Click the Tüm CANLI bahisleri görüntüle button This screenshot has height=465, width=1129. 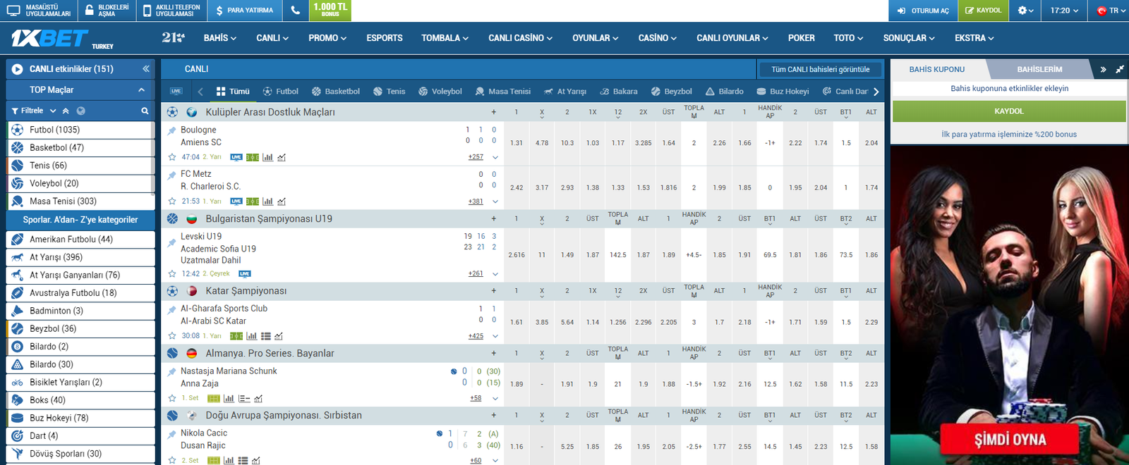820,69
